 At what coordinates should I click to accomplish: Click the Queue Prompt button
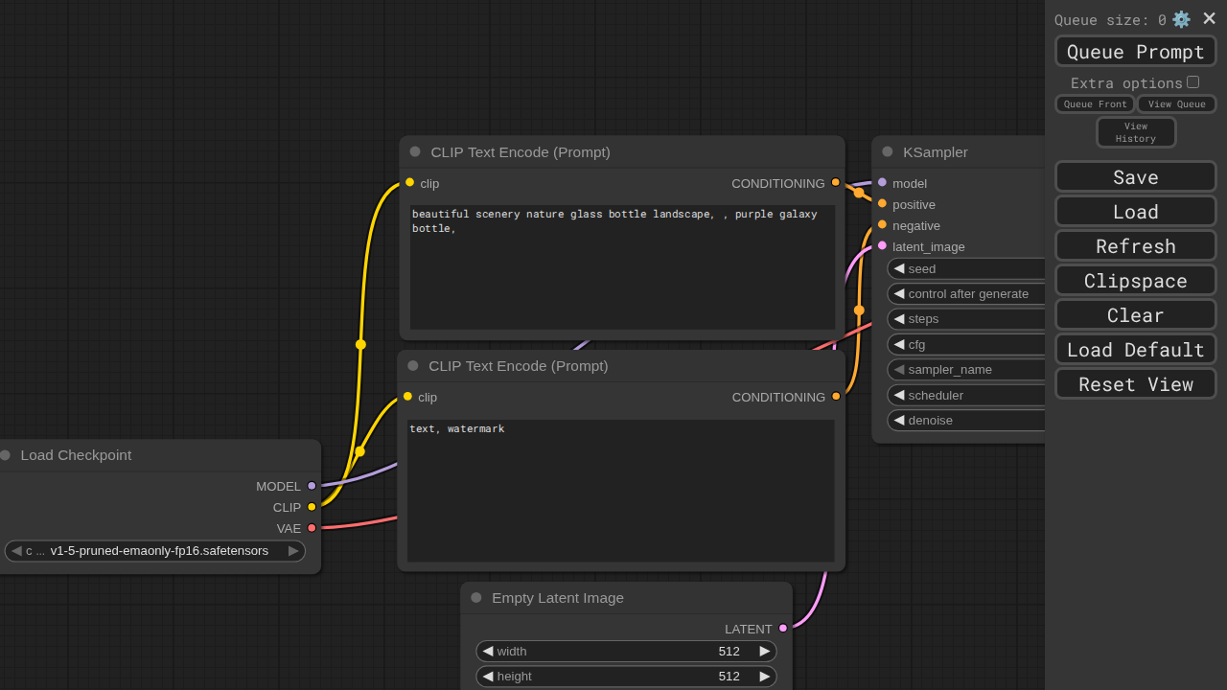(x=1136, y=52)
